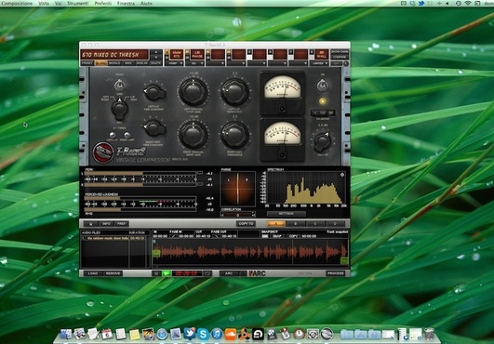Step to the previous preset with the up arrow
The image size is (494, 344).
pos(156,52)
